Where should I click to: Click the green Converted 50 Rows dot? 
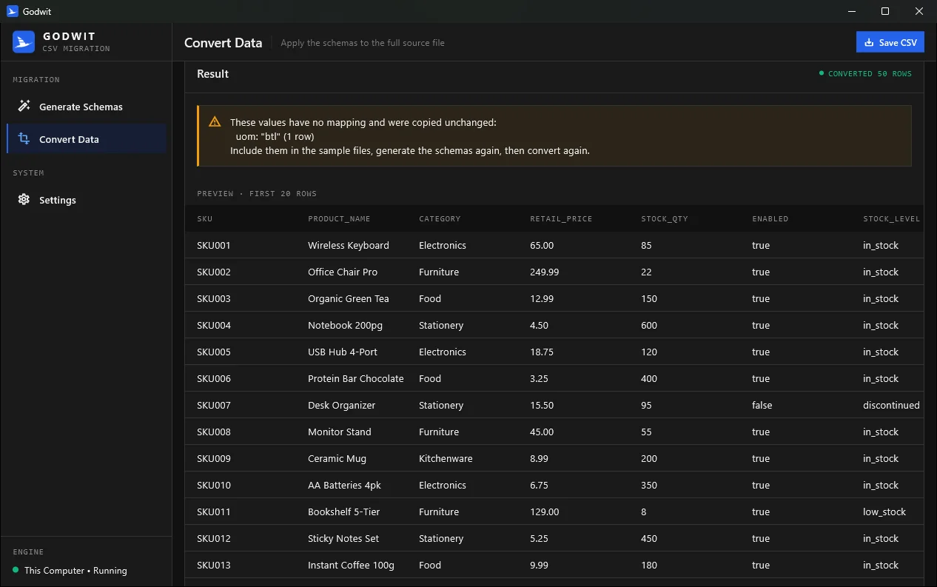822,73
